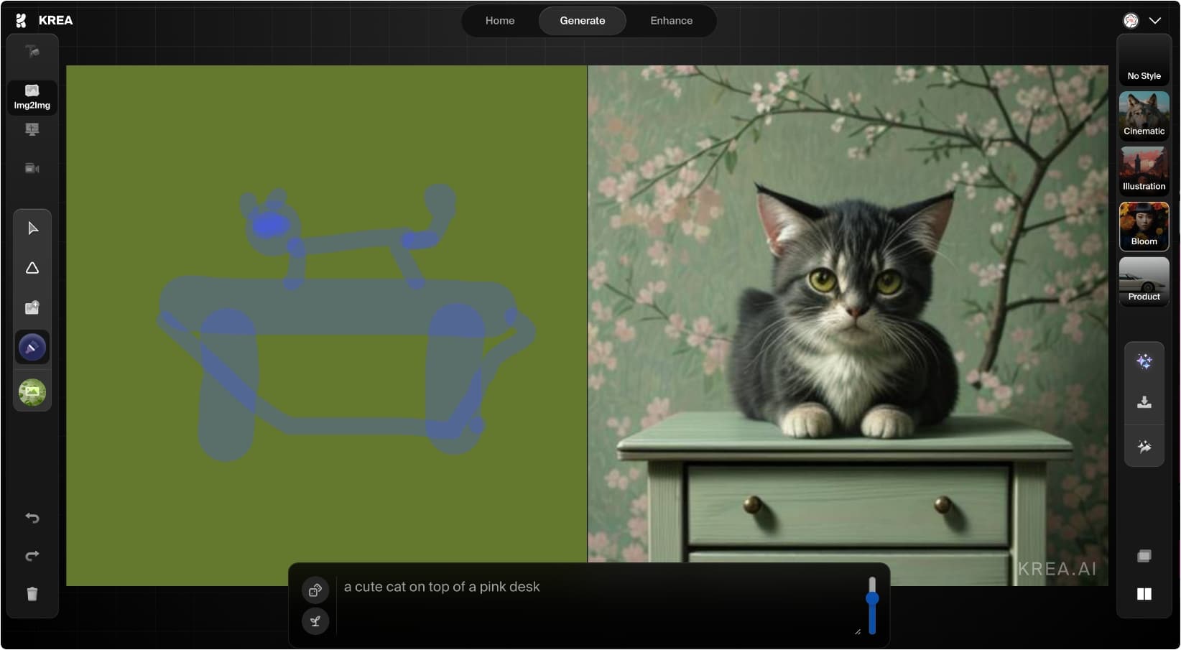Viewport: 1181px width, 650px height.
Task: Download the generated cat image
Action: coord(1144,402)
